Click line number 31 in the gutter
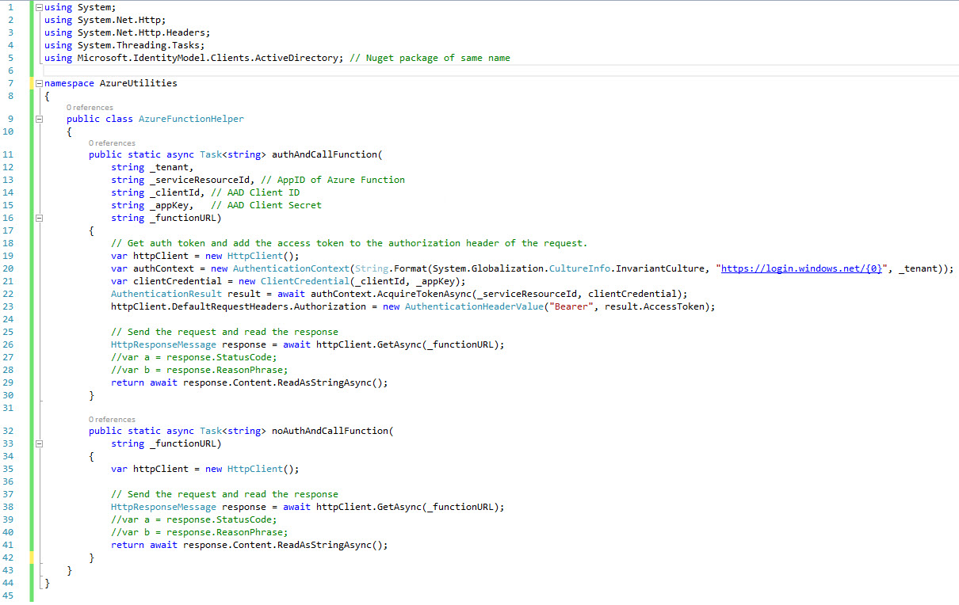 [x=9, y=408]
